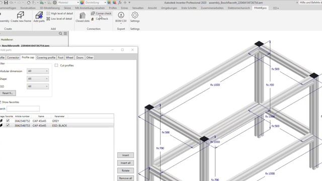322x181 pixels.
Task: Click the ESD: BLACK cap image thumbnail
Action: (1, 125)
